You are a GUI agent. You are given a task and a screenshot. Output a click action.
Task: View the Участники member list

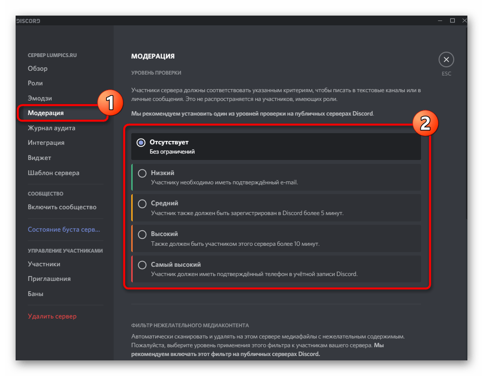pos(45,263)
